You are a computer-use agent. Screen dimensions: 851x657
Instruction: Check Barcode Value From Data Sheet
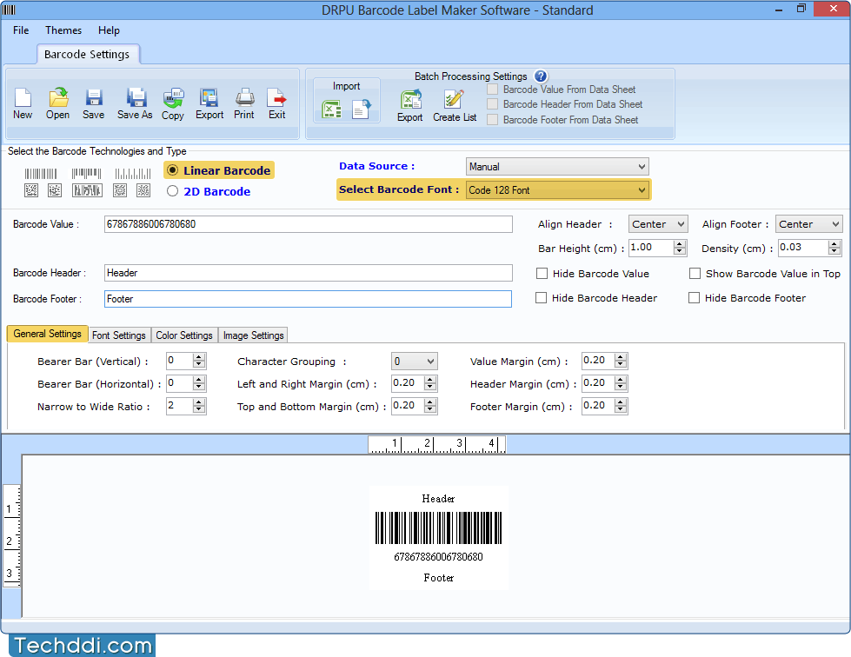(x=492, y=89)
